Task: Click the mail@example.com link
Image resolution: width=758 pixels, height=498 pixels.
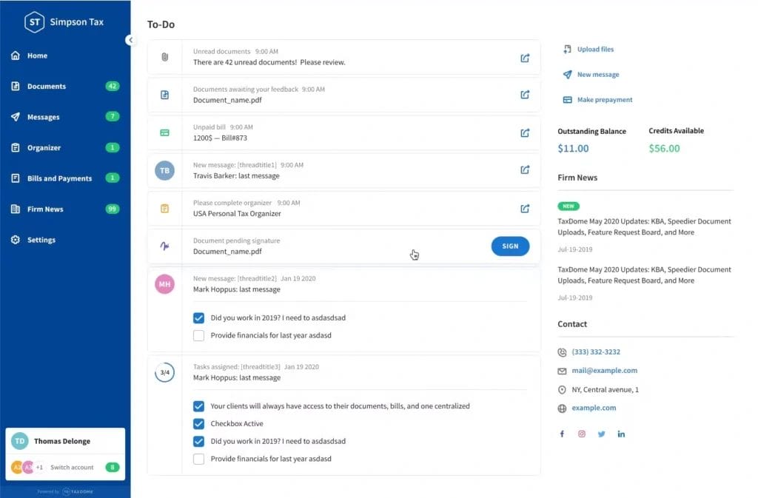Action: tap(604, 371)
